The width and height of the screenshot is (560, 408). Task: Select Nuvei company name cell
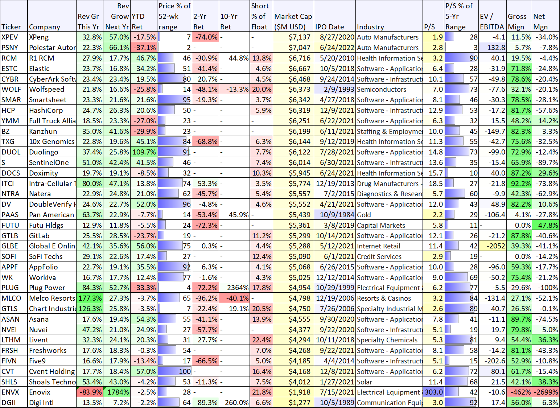pos(52,330)
